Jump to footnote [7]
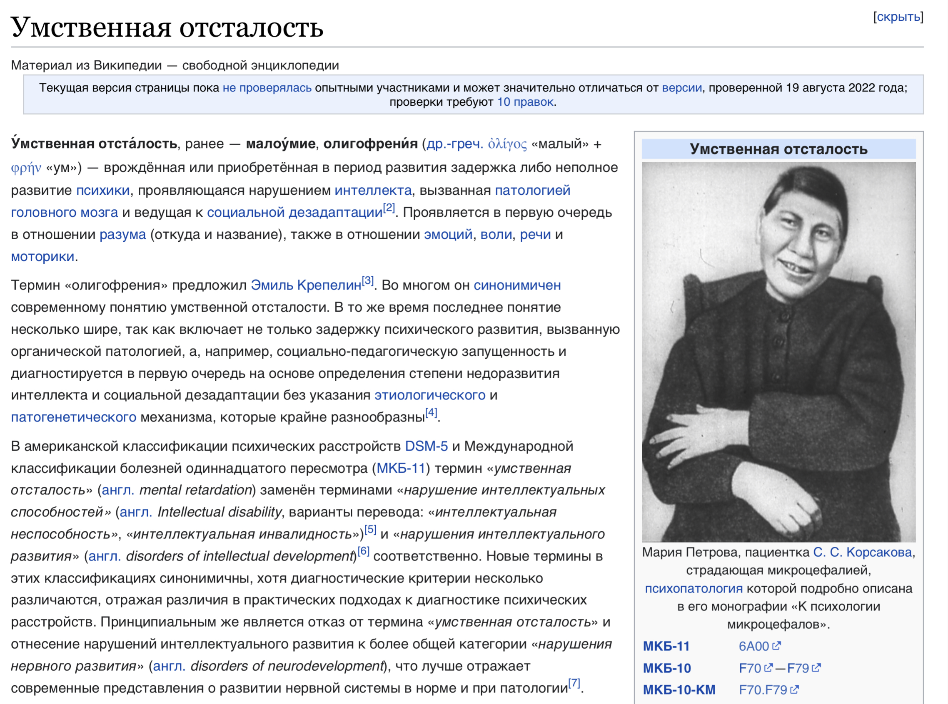948x704 pixels. [x=574, y=683]
